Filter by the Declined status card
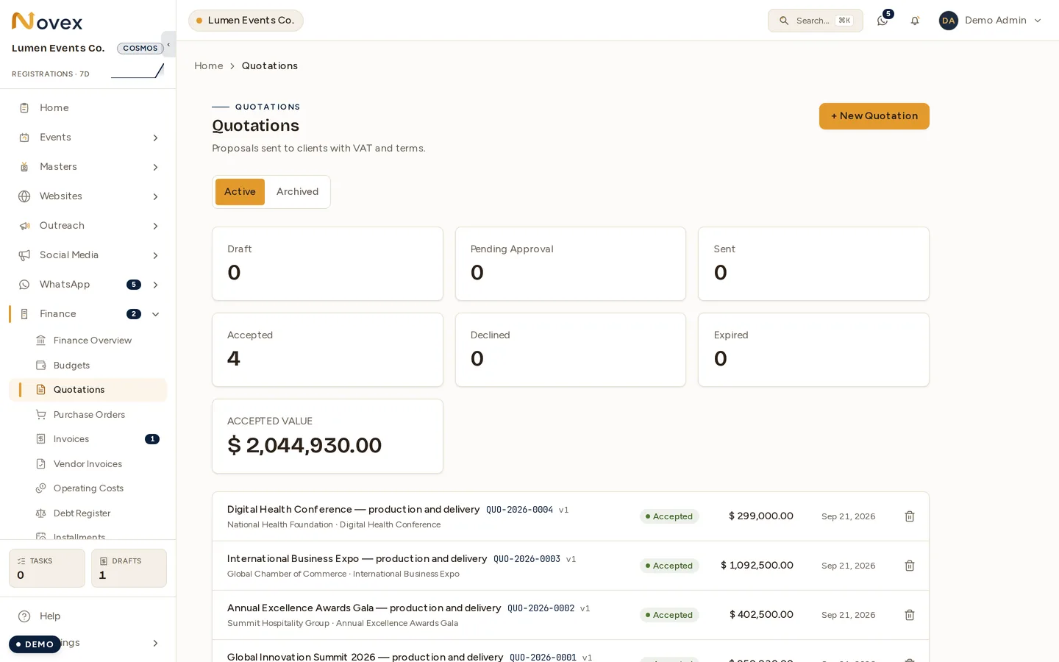The image size is (1059, 662). click(x=571, y=350)
